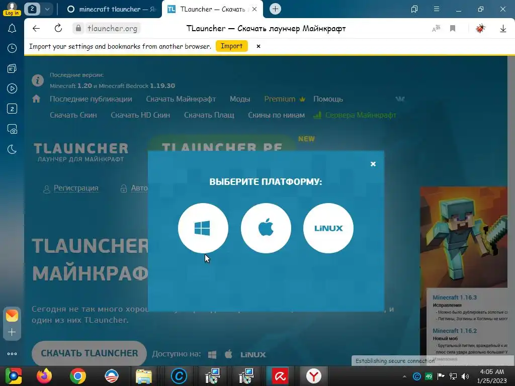Open Скины по никам link
The height and width of the screenshot is (386, 515).
[x=276, y=115]
